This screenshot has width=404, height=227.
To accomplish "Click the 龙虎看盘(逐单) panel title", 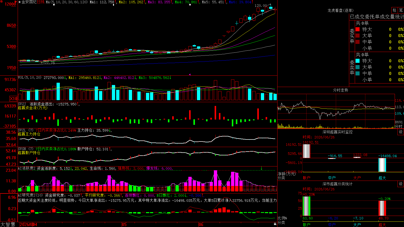I will tap(340, 10).
